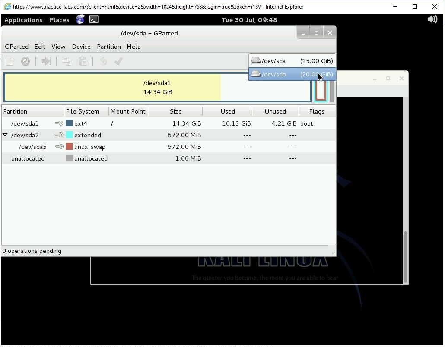Viewport: 445px width, 347px height.
Task: Collapse the /dev/sda2 extended partition tree
Action: 5,135
